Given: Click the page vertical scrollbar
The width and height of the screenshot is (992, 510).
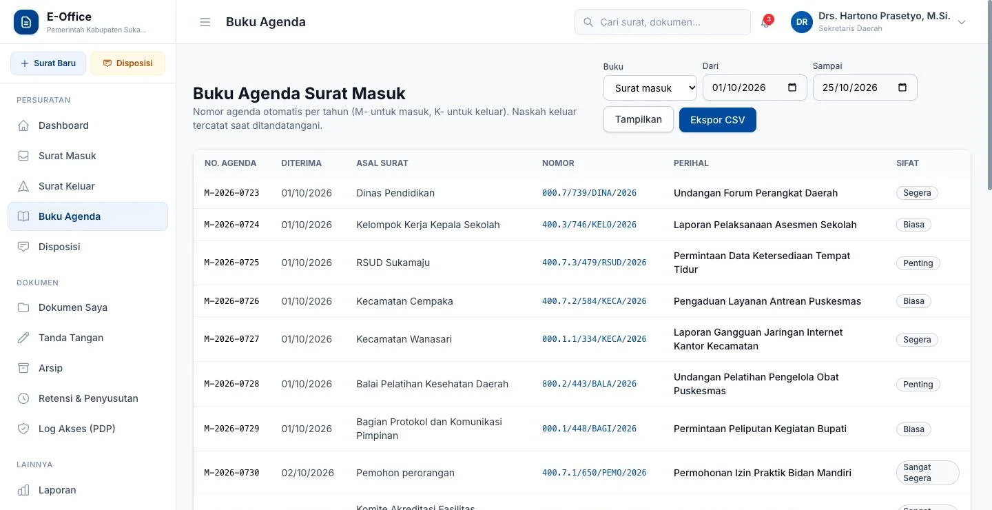Looking at the screenshot, I should [x=989, y=96].
